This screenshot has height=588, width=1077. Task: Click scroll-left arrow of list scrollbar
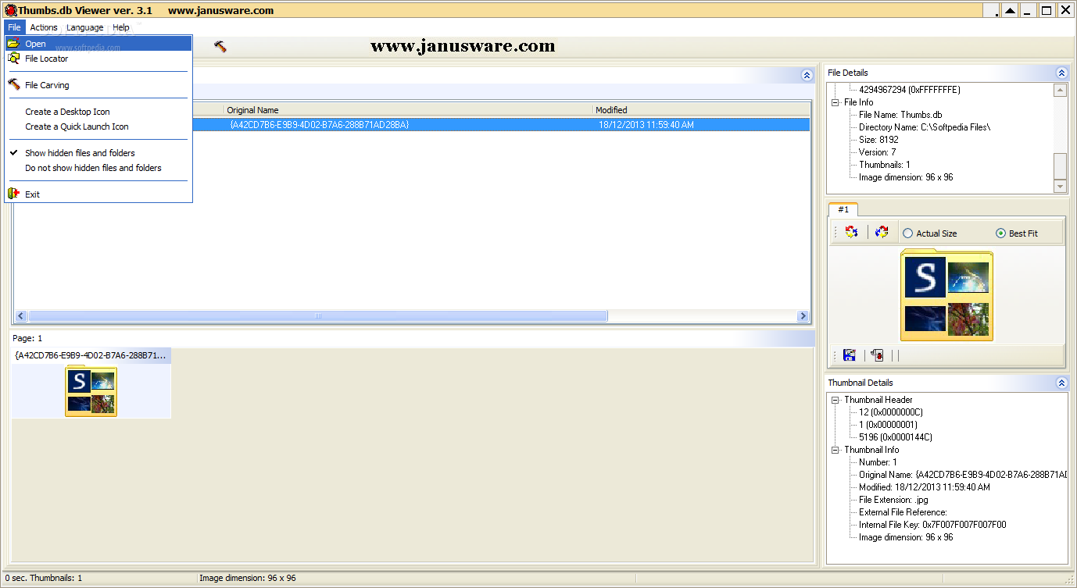21,316
